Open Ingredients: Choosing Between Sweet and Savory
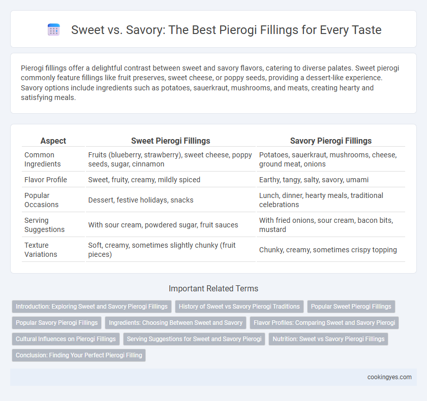 pos(176,323)
